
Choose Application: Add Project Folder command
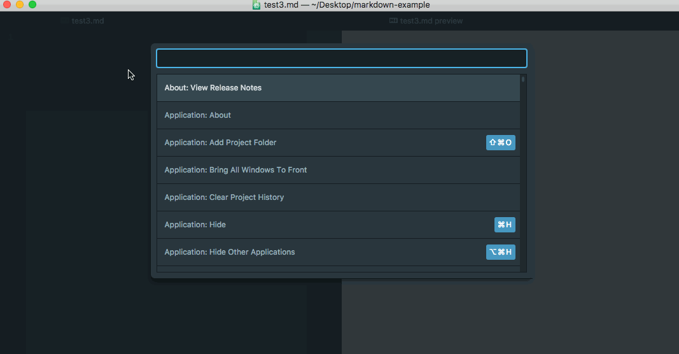[338, 143]
